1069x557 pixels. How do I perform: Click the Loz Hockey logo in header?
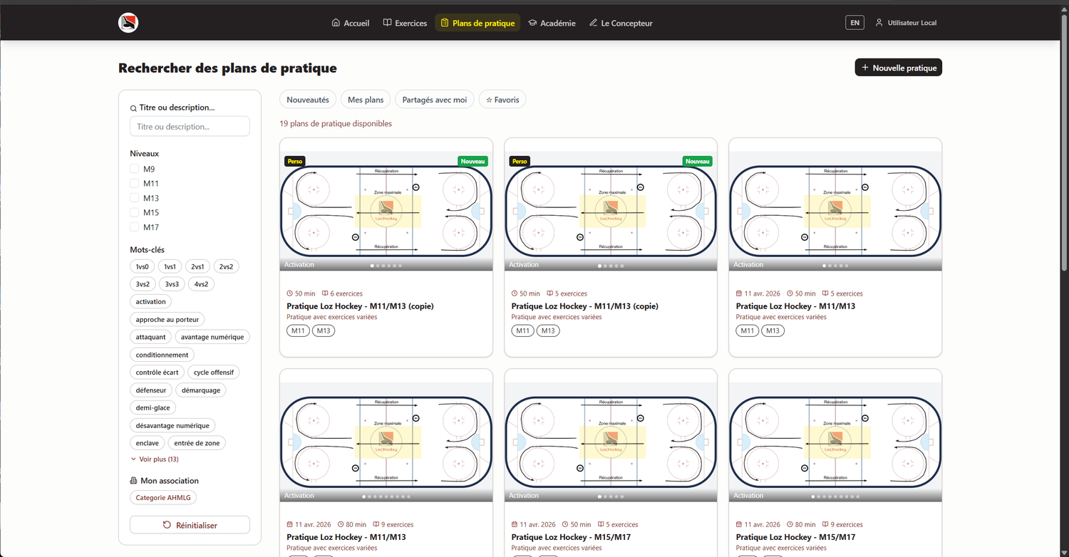tap(128, 23)
